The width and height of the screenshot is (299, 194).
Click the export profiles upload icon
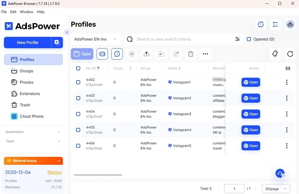tap(146, 54)
